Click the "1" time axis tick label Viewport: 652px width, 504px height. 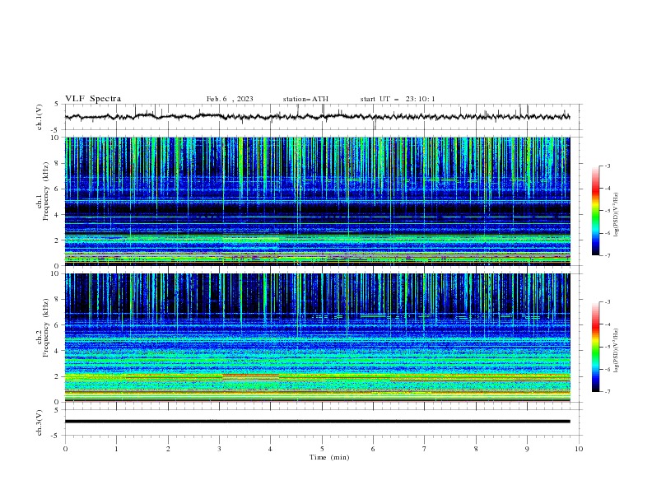coord(116,449)
